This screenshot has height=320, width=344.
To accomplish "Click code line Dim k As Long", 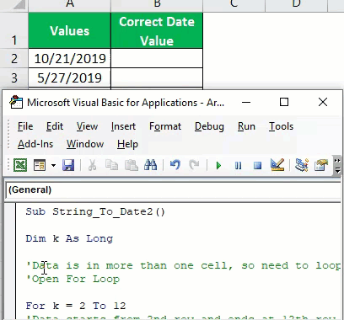I will (x=69, y=238).
